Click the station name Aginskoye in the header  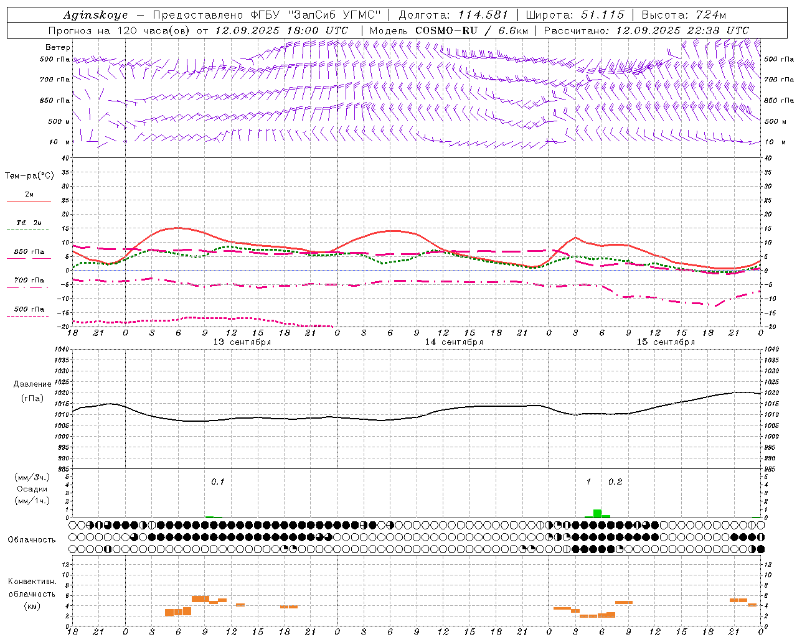[96, 15]
